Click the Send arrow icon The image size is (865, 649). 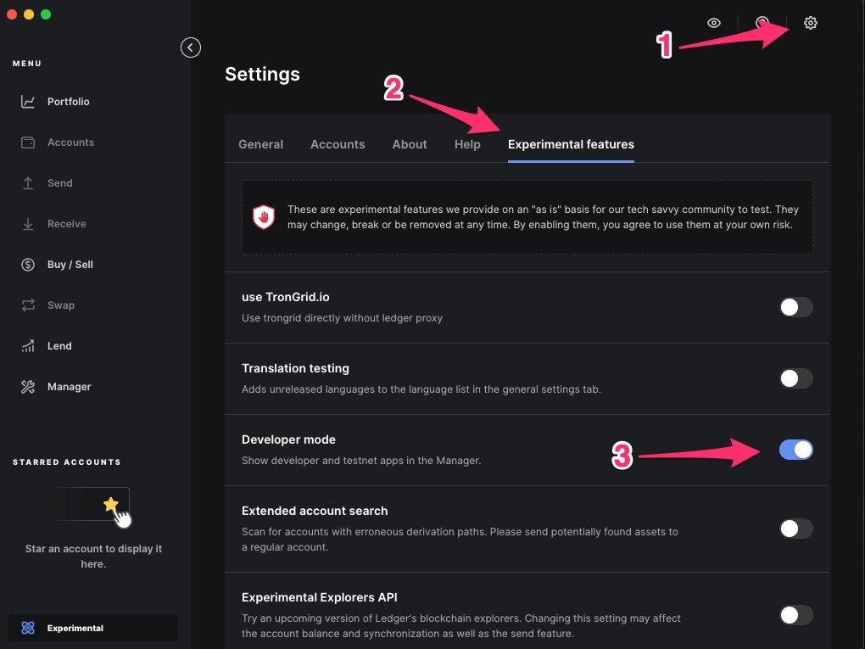tap(28, 183)
